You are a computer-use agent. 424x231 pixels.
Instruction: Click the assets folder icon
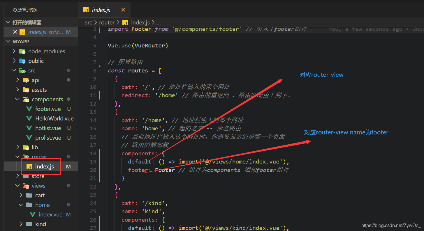tap(26, 90)
